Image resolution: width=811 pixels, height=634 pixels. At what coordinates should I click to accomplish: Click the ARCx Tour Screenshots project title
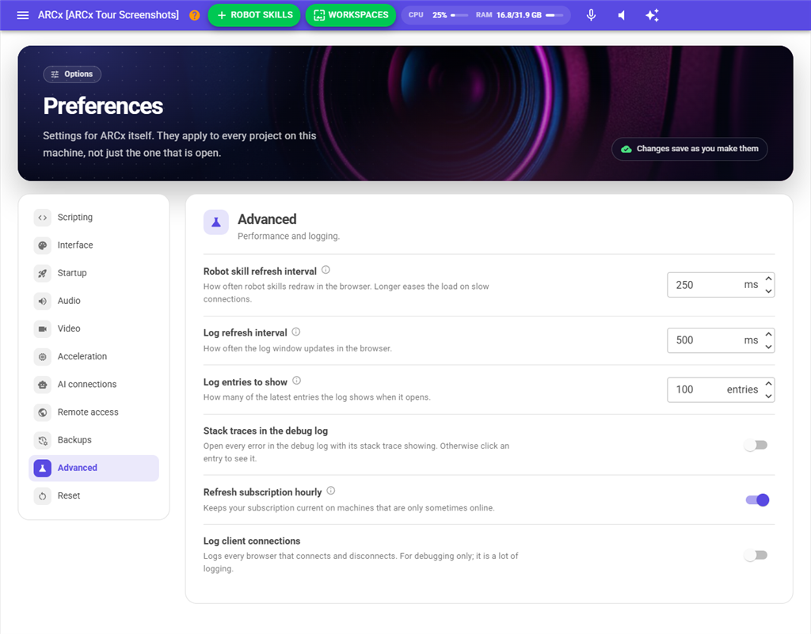pos(108,15)
